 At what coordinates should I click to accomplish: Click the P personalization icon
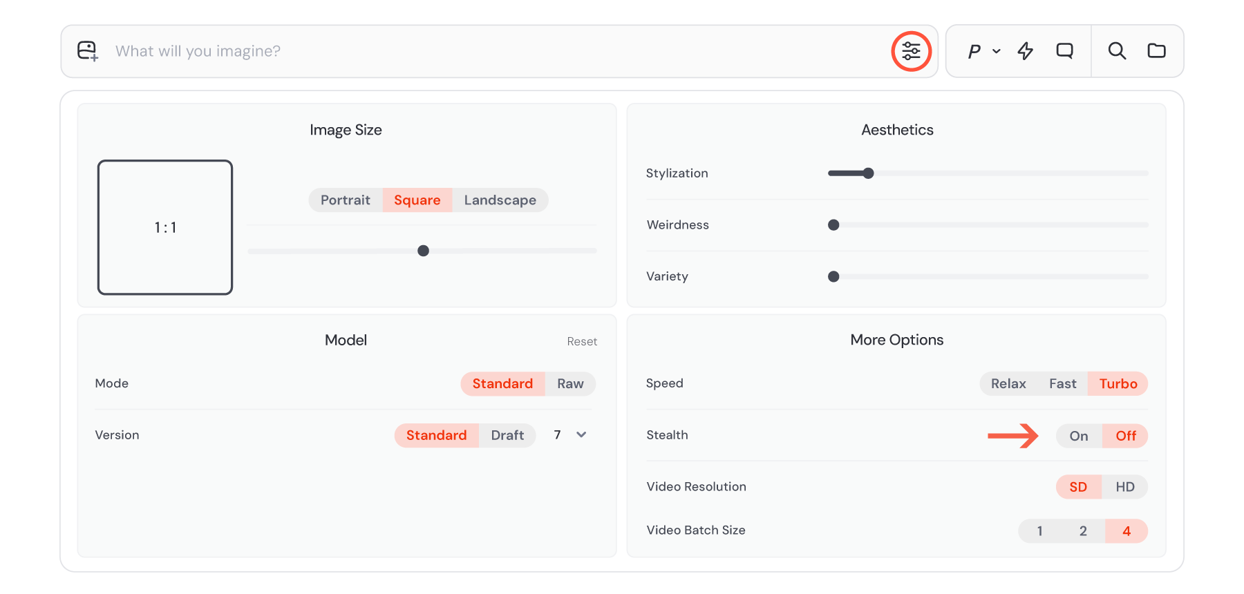(x=974, y=51)
